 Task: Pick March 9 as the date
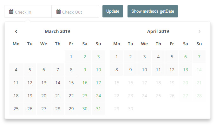coord(85,70)
